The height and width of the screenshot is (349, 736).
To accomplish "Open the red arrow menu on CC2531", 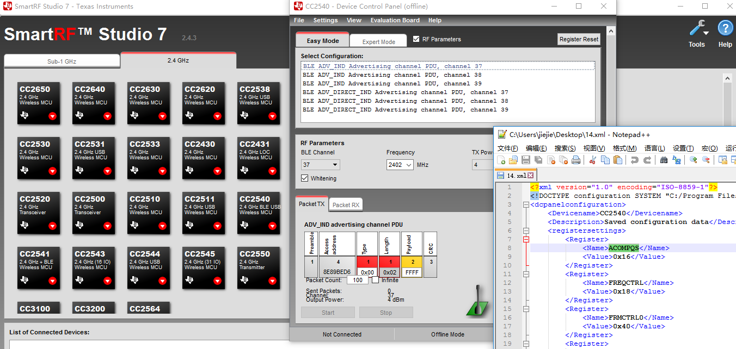I will click(107, 171).
